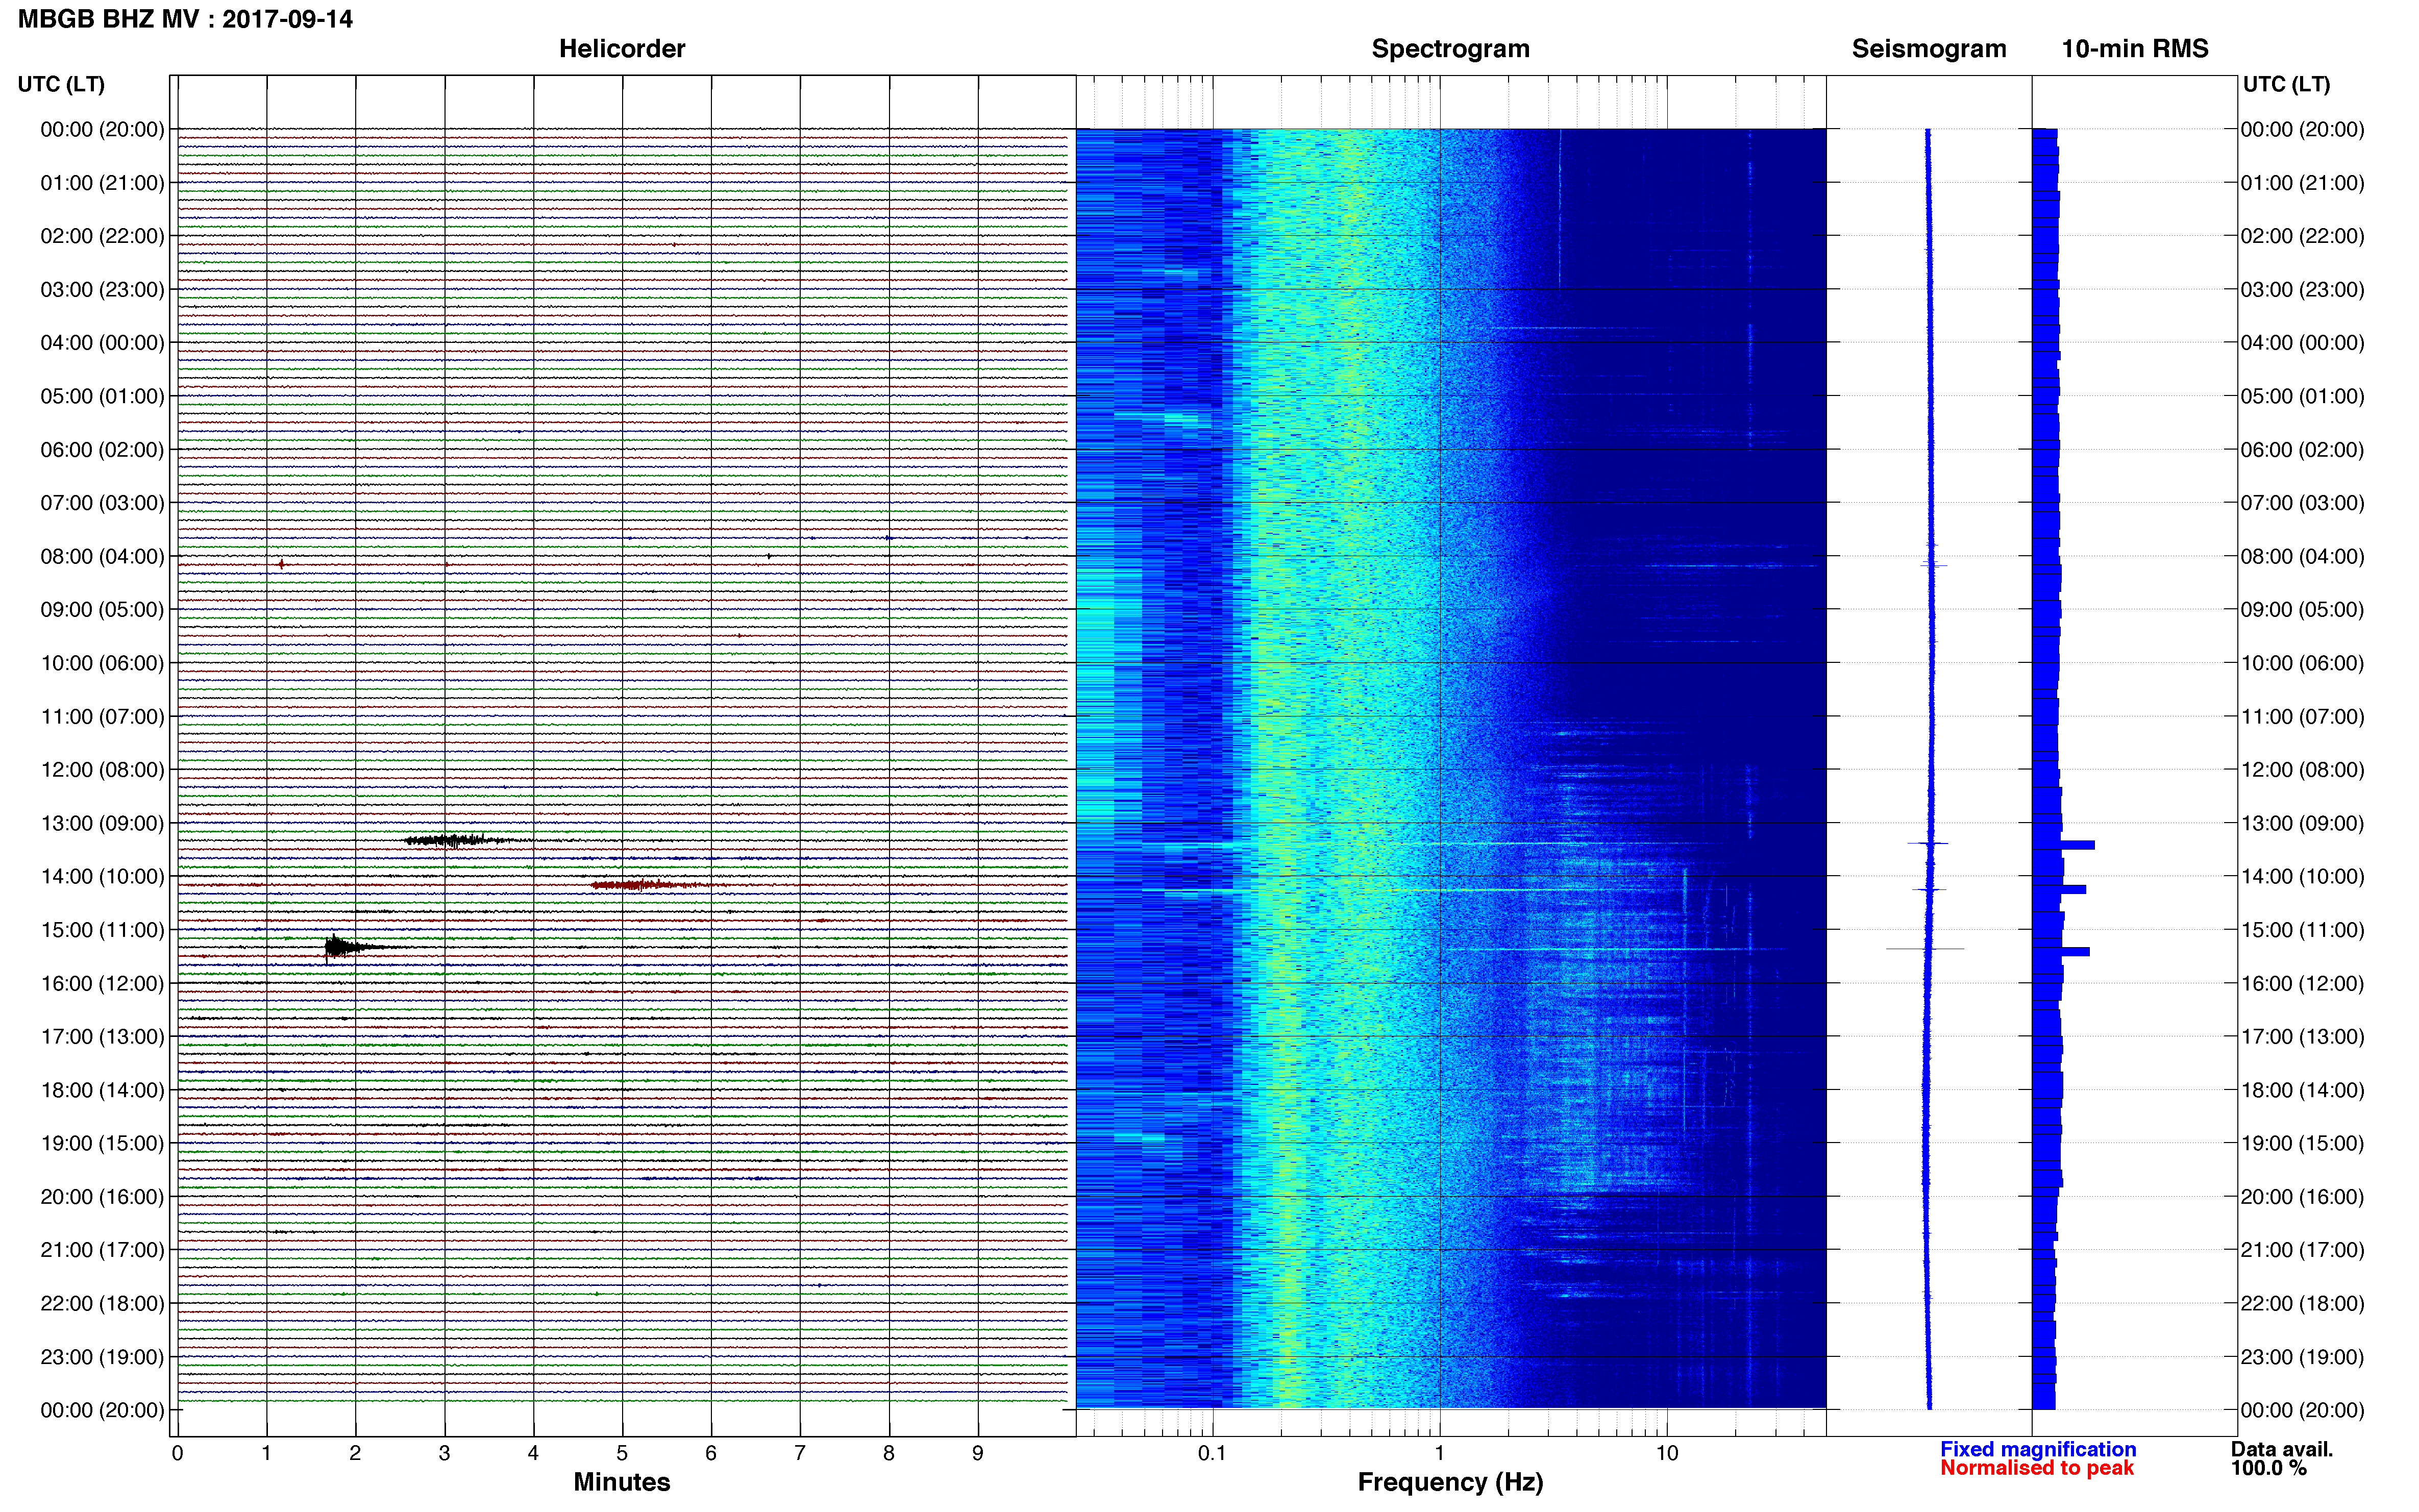Click the '3' minutes tick label

[445, 1453]
